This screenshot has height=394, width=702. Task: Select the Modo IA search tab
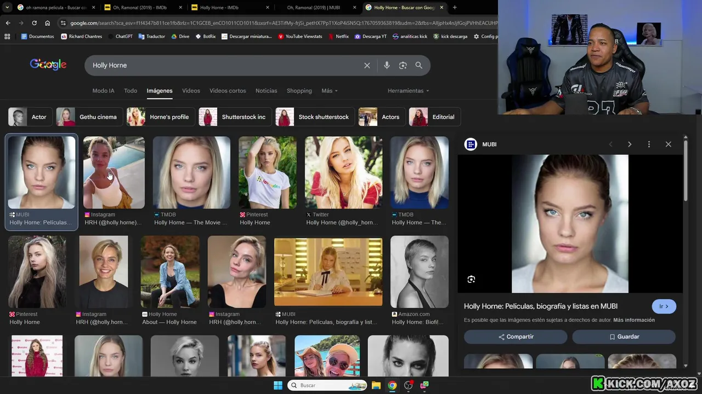tap(103, 91)
